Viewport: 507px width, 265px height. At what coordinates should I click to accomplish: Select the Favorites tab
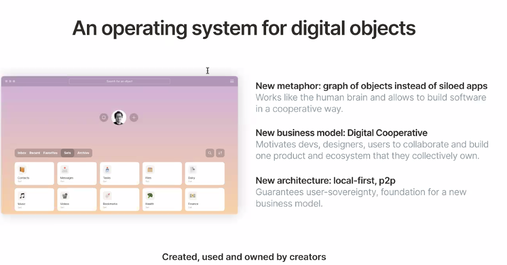[51, 153]
